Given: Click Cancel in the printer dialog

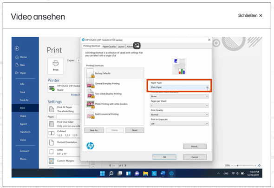Looking at the screenshot, I should tap(195, 157).
